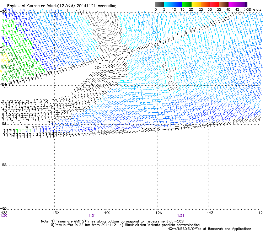Viewport: 263px width, 231px height.
Task: Click the purple time '1:51' near -126
Action: pyautogui.click(x=181, y=216)
